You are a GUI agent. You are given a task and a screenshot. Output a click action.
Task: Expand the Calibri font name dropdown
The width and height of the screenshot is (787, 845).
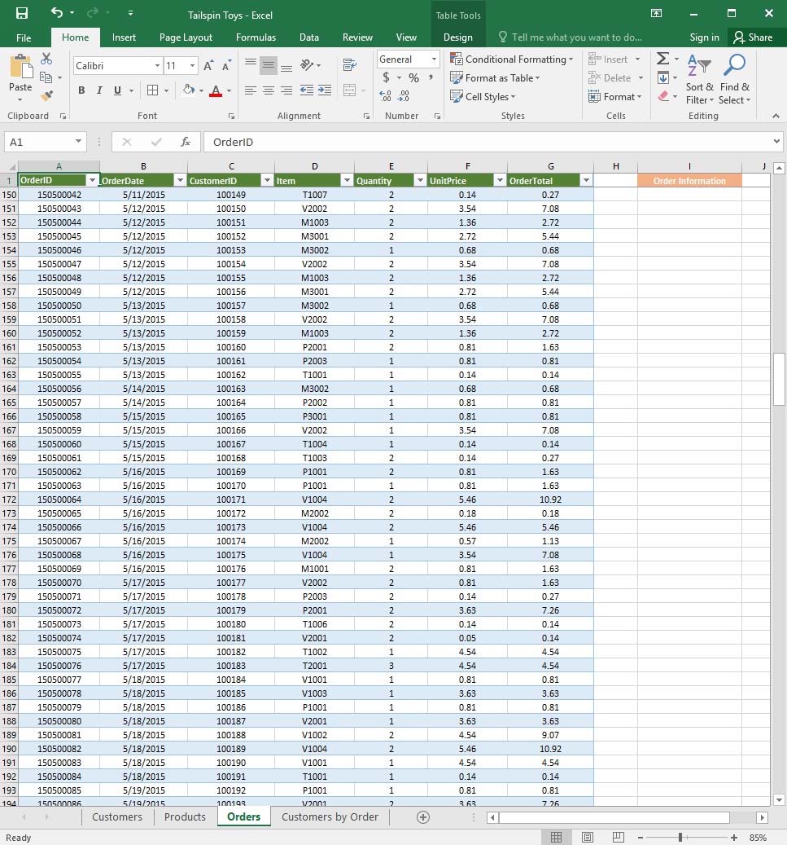pyautogui.click(x=157, y=66)
